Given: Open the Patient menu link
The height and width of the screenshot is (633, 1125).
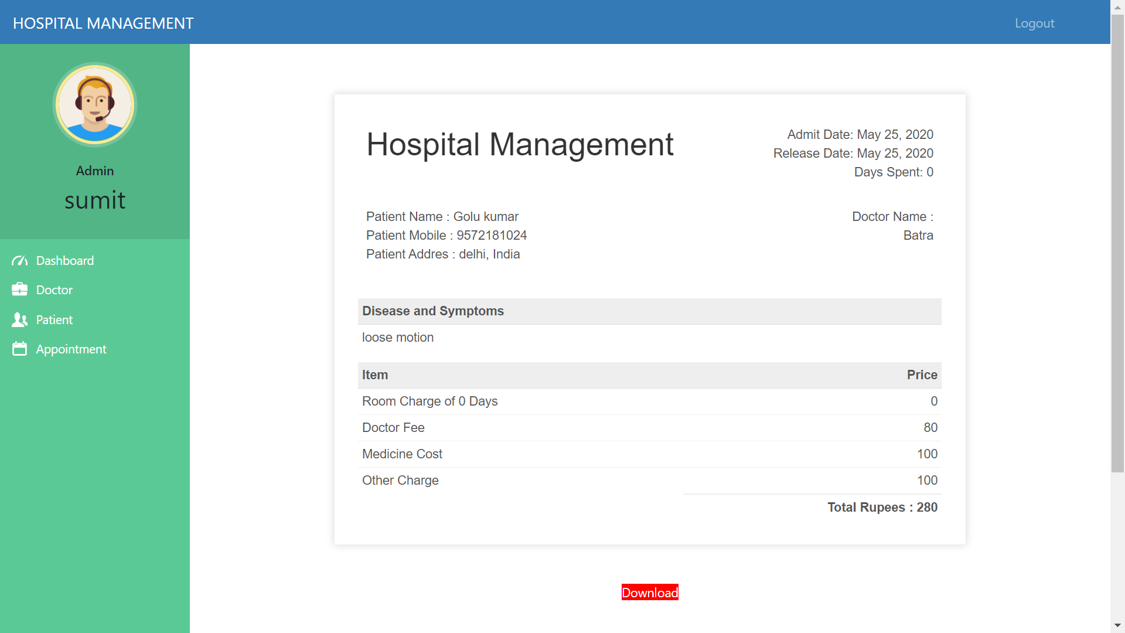Looking at the screenshot, I should point(54,320).
